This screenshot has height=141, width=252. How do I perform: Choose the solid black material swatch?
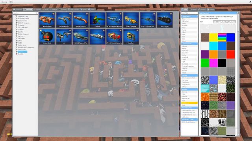click(222, 63)
